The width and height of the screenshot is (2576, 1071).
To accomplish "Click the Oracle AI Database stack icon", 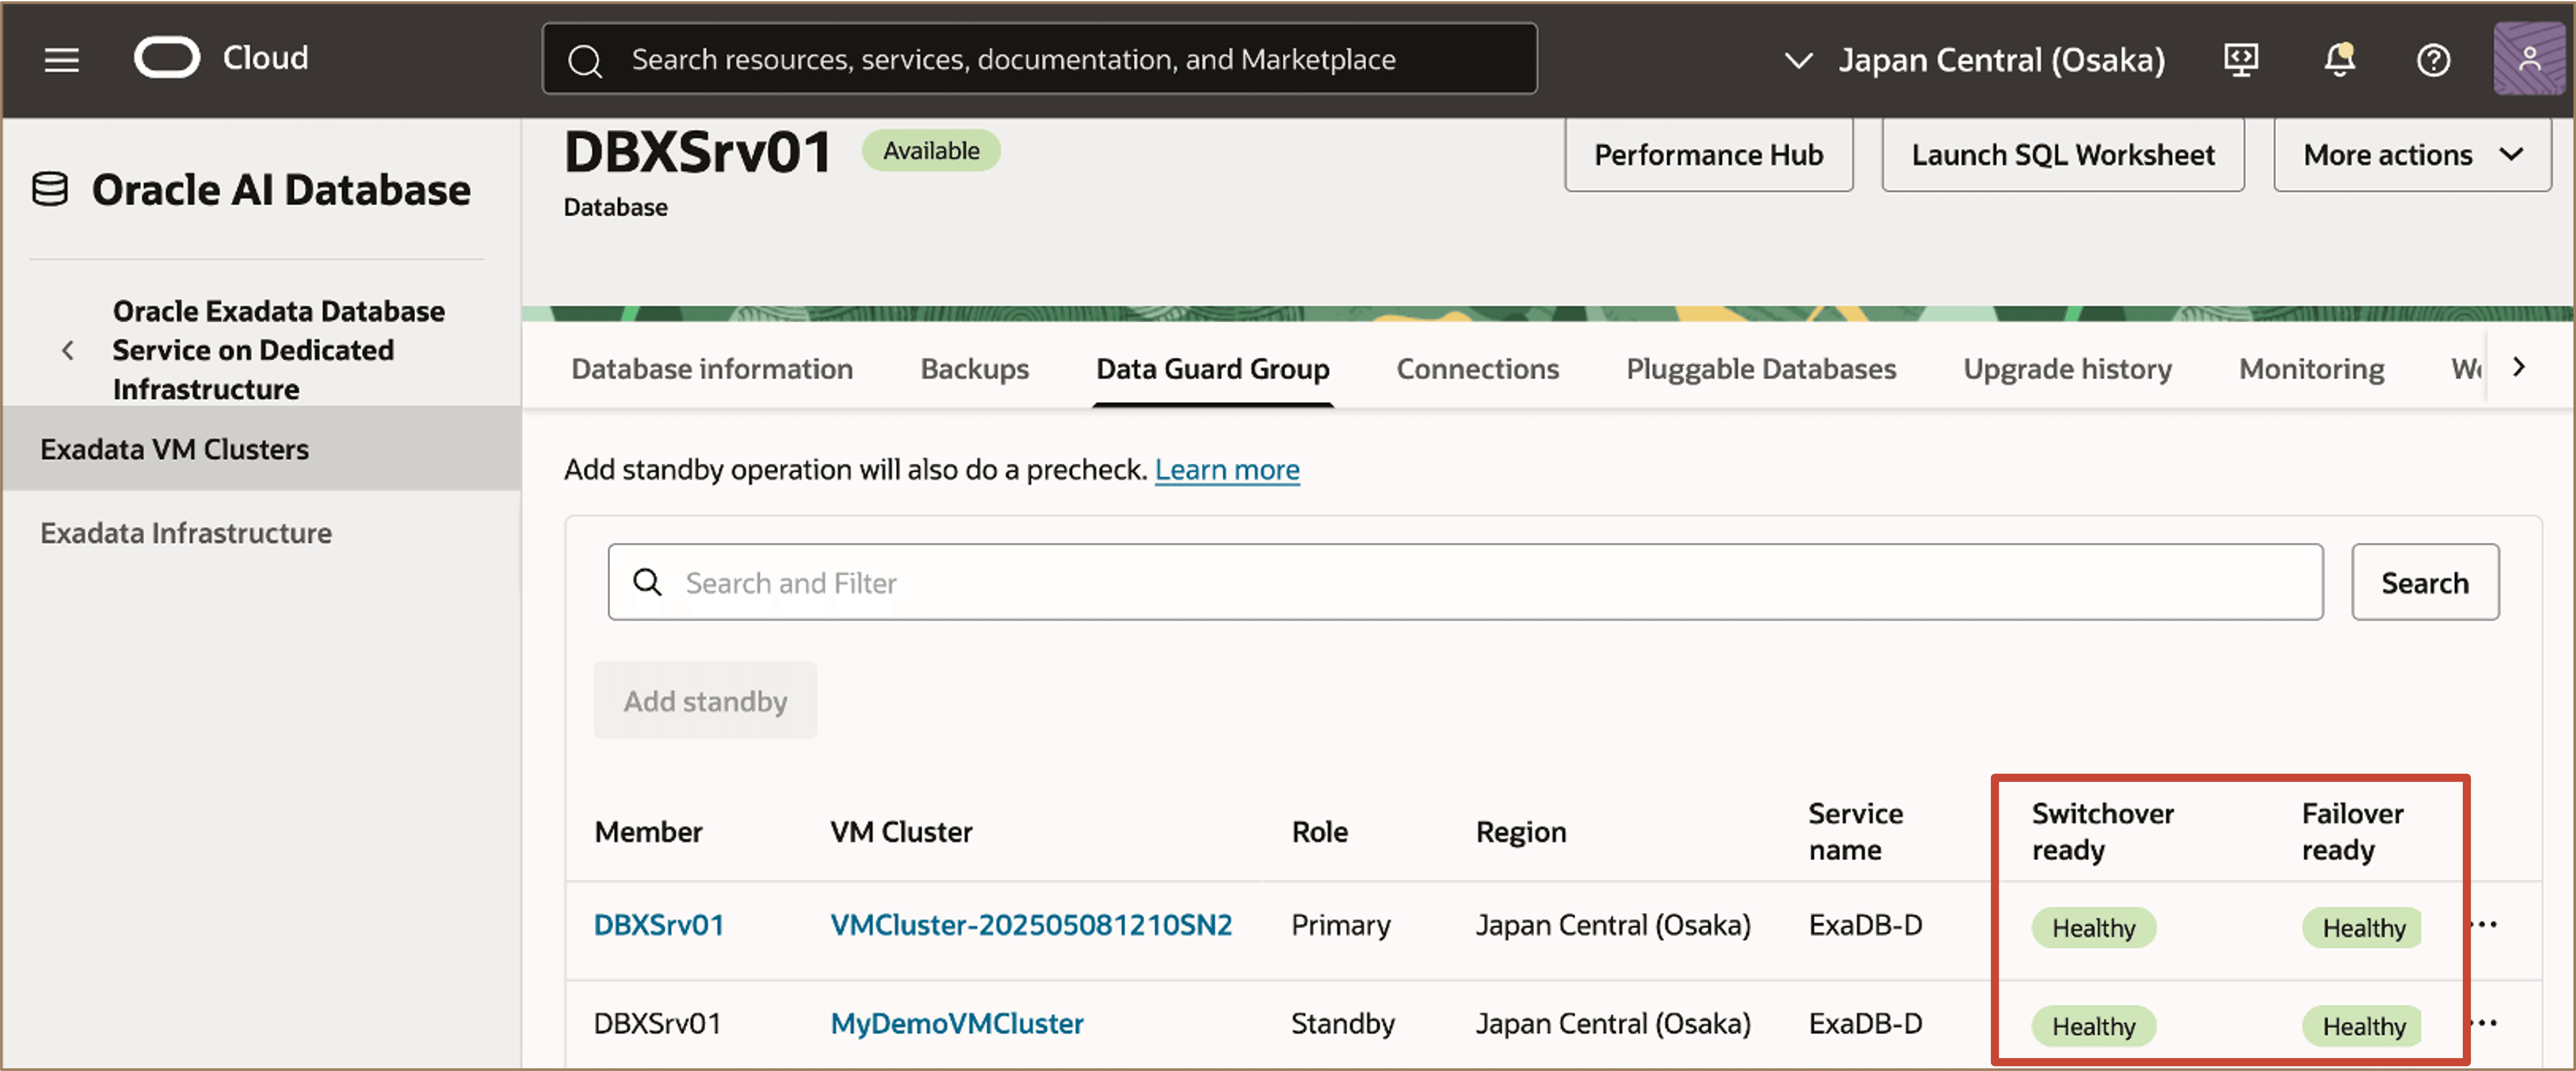I will (x=50, y=189).
